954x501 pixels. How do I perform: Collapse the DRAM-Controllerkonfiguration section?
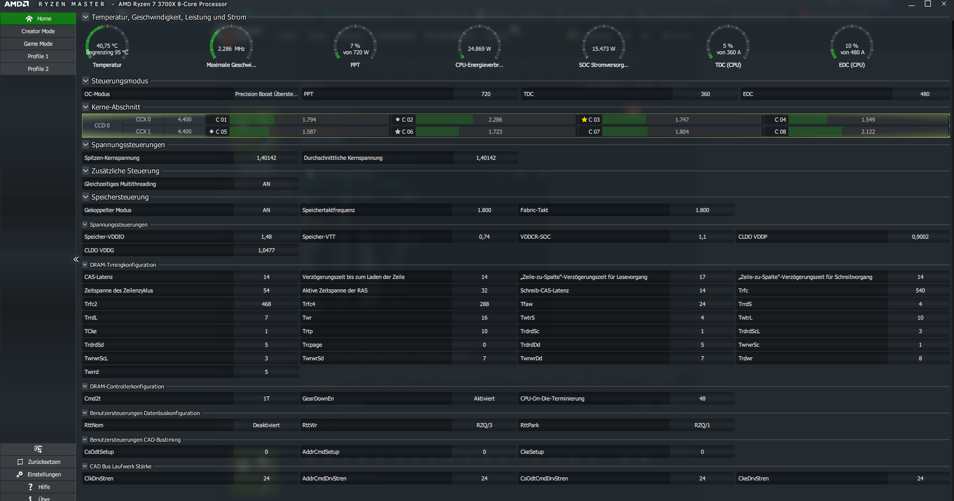pos(85,386)
